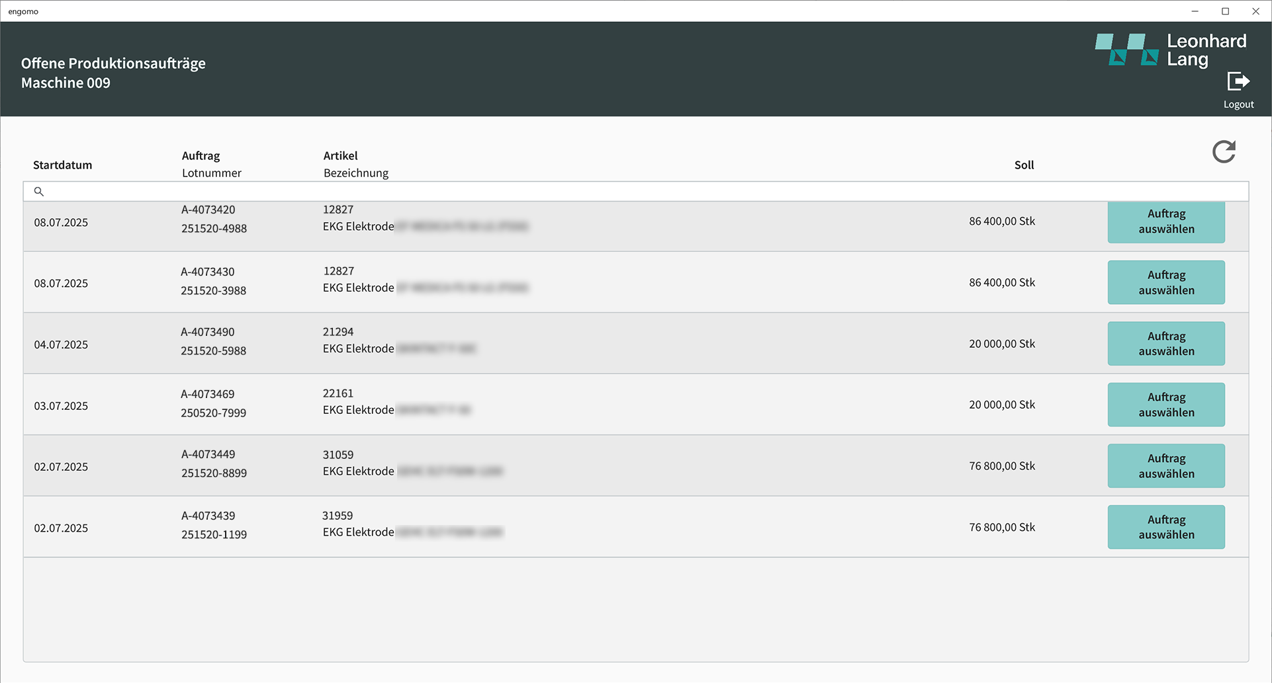1272x683 pixels.
Task: Click the Logout icon
Action: point(1238,82)
